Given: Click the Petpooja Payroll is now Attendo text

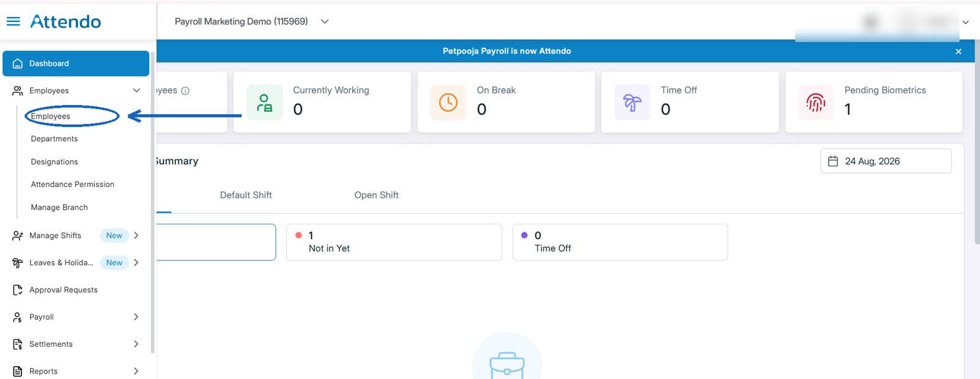Looking at the screenshot, I should tap(507, 51).
